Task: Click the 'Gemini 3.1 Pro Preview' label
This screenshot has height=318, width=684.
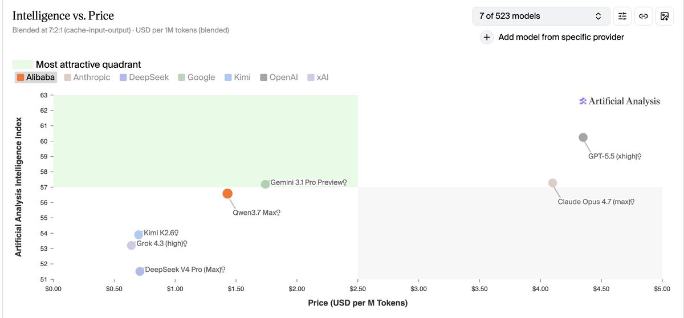Action: 308,182
